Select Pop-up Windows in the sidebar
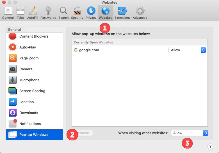The width and height of the screenshot is (219, 153). [34, 135]
